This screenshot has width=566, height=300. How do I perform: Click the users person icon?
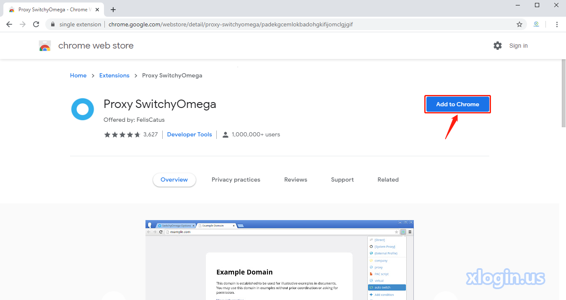tap(226, 134)
